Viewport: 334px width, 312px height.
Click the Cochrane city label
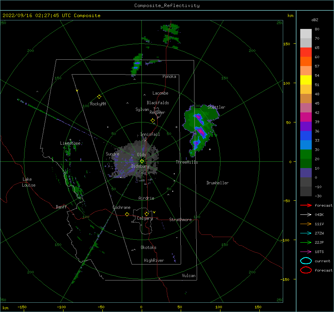coord(121,207)
